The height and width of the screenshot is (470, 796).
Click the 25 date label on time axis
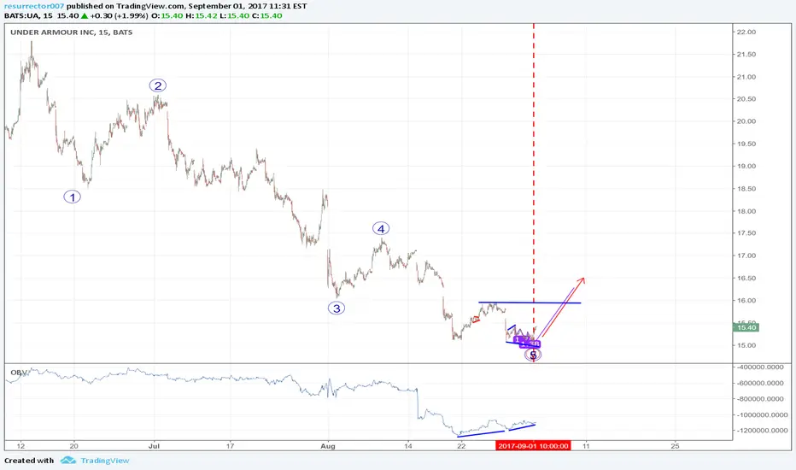(675, 446)
